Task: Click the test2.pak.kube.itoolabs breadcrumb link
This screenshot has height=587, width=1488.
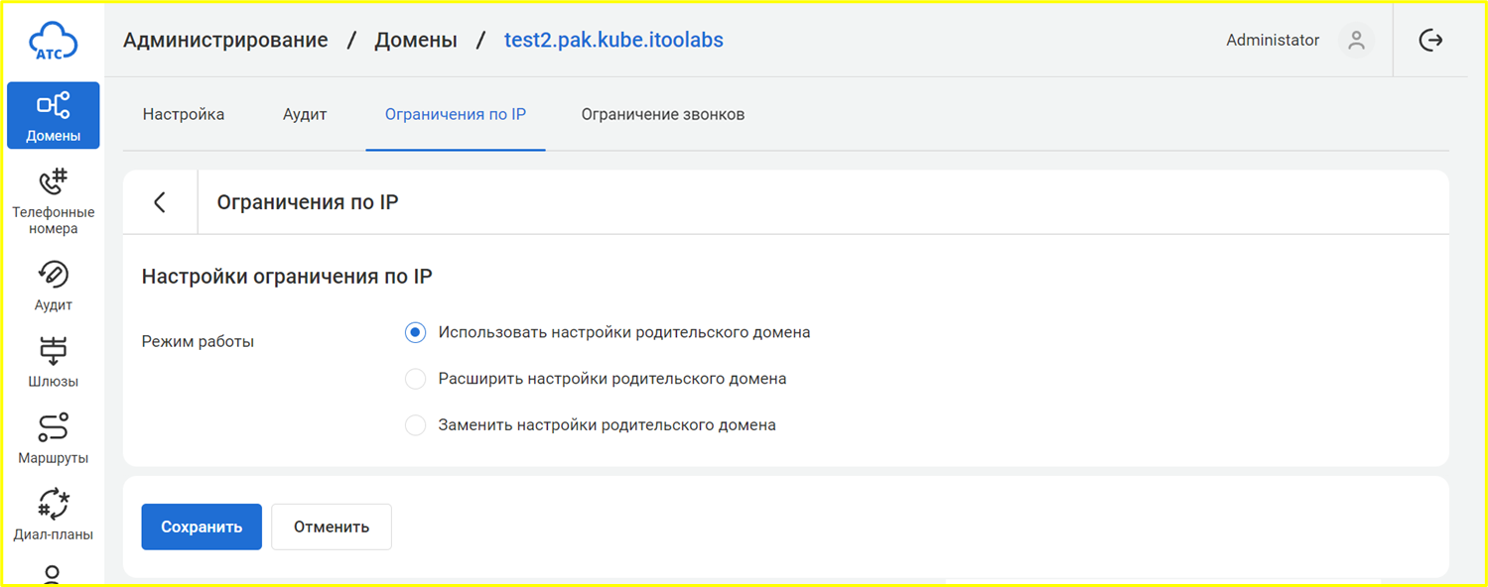Action: [613, 41]
